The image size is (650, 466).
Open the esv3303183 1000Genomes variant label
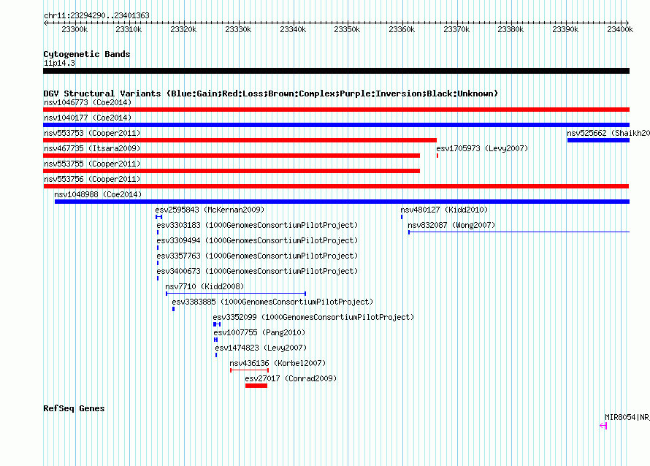click(x=257, y=225)
